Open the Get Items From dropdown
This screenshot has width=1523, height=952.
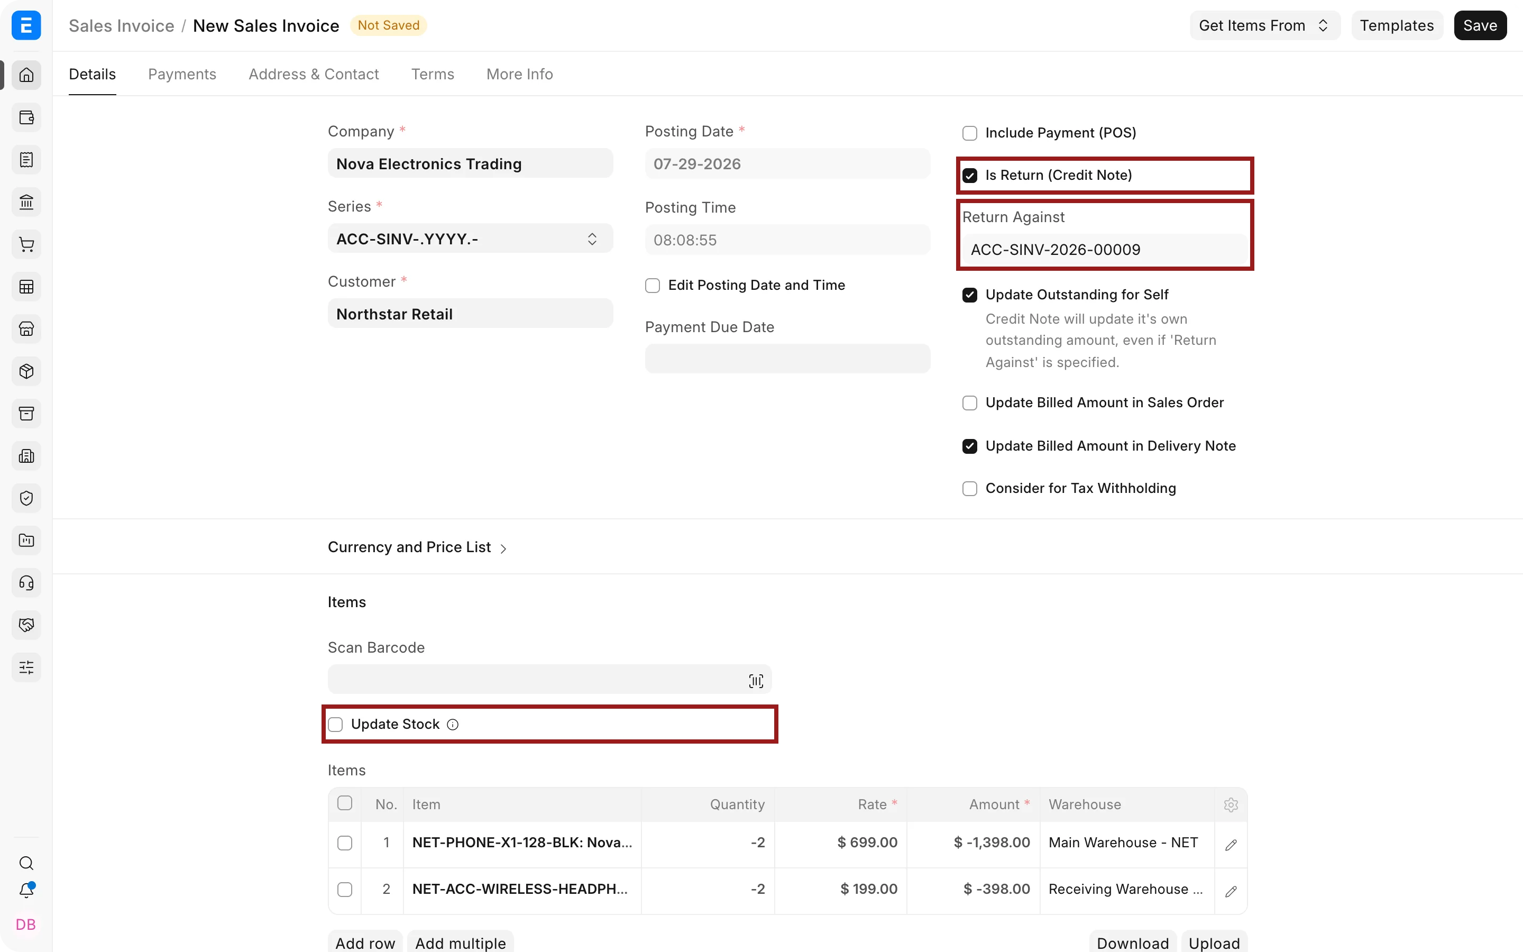(x=1265, y=25)
